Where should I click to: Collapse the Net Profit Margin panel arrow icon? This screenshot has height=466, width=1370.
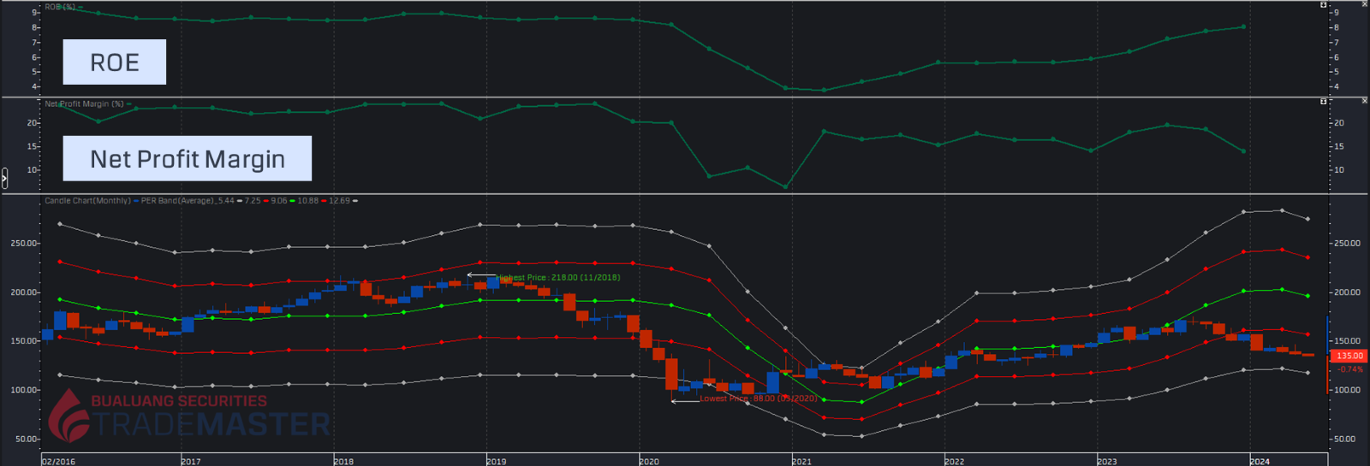1324,101
